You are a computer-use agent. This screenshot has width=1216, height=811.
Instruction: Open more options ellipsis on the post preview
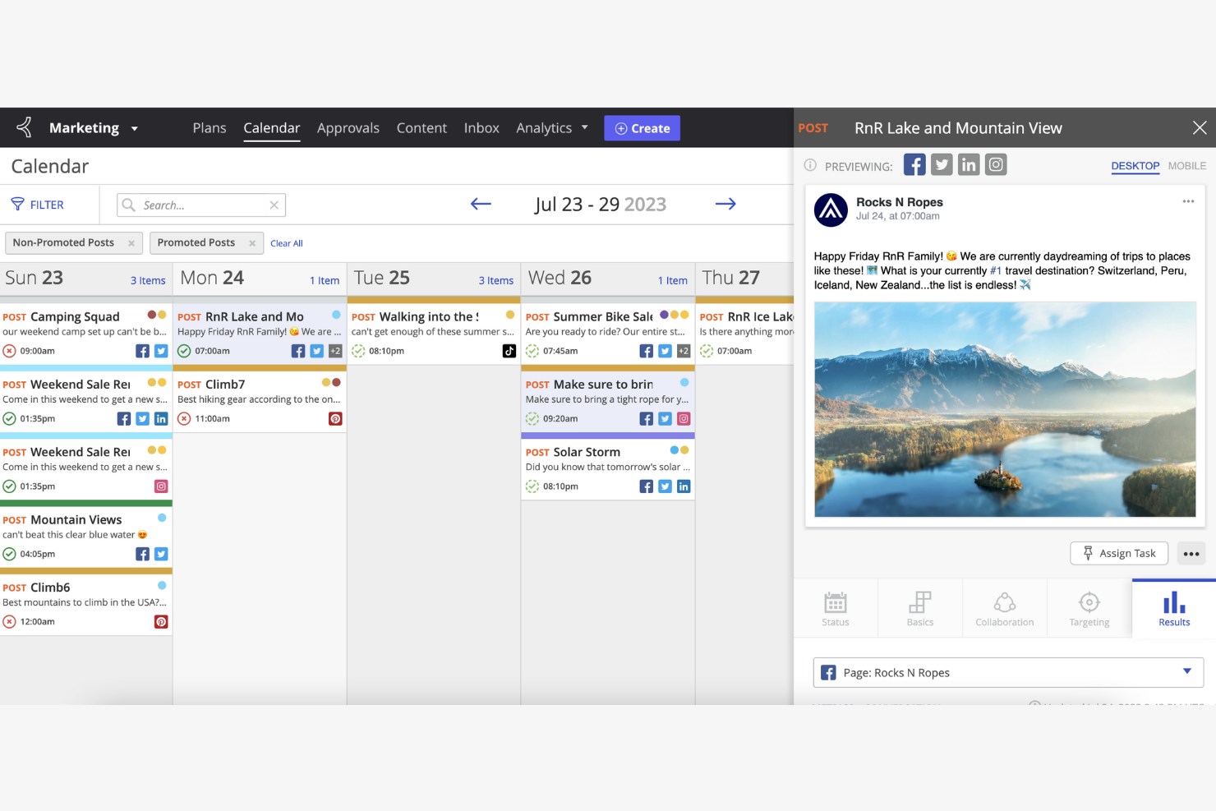(1188, 200)
